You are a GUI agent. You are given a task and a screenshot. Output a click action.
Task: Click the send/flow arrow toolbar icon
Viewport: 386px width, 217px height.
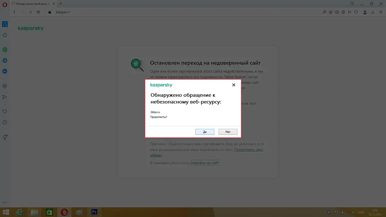pyautogui.click(x=350, y=12)
